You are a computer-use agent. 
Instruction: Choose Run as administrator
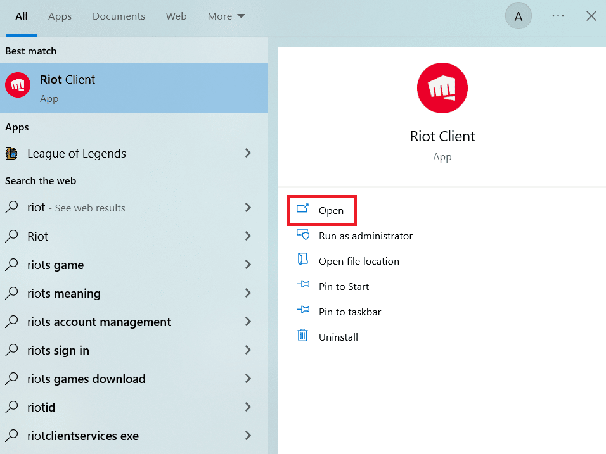(x=366, y=236)
